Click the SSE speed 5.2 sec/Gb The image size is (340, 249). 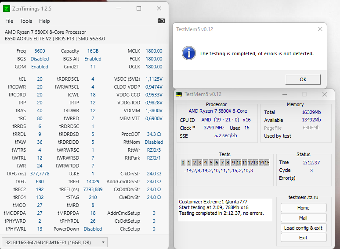pos(225,135)
